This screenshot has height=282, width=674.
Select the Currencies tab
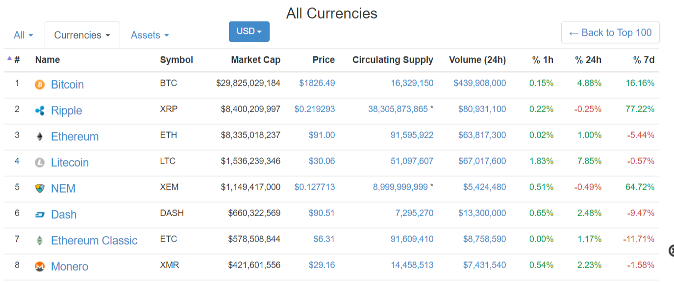coord(82,35)
